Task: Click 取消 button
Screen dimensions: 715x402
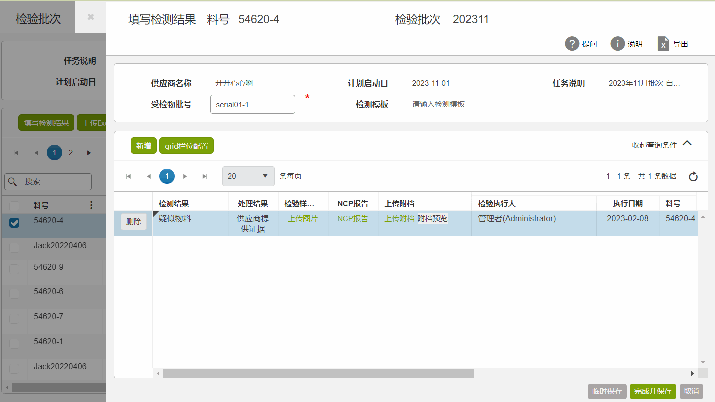Action: tap(691, 391)
